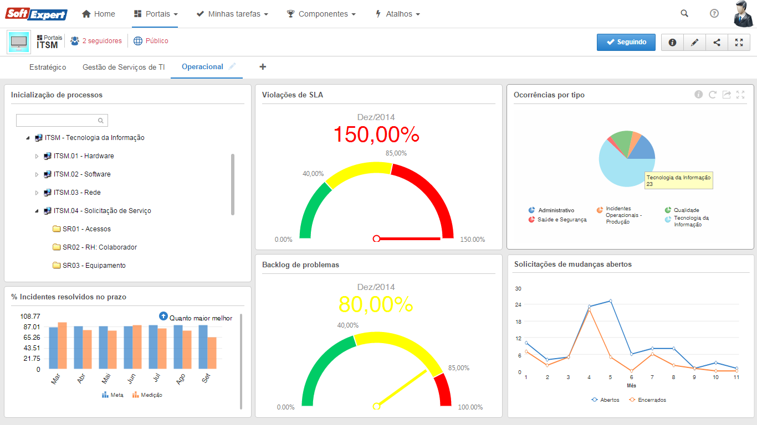
Task: Toggle the Seguindo follow button
Action: pos(626,42)
